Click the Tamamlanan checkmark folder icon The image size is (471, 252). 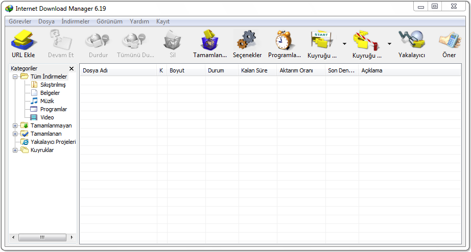point(25,134)
